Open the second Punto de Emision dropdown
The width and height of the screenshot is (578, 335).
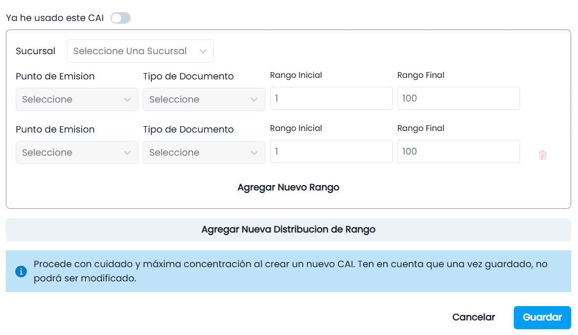77,153
